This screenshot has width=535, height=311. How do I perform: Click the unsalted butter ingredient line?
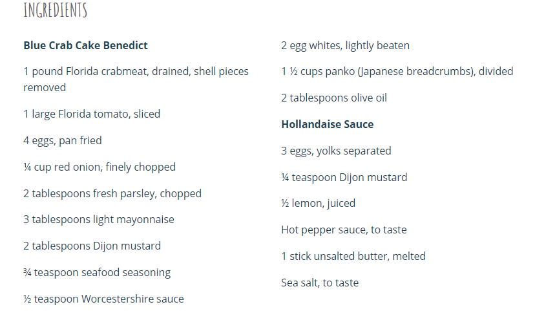pyautogui.click(x=353, y=256)
